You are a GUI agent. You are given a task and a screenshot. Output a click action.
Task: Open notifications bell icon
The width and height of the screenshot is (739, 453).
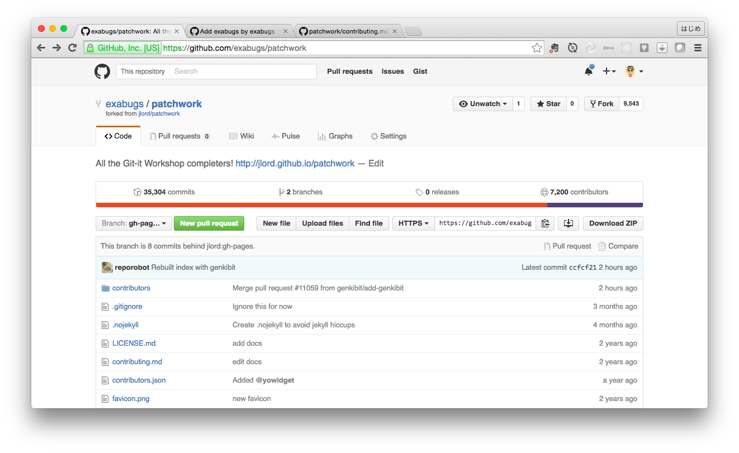point(589,71)
